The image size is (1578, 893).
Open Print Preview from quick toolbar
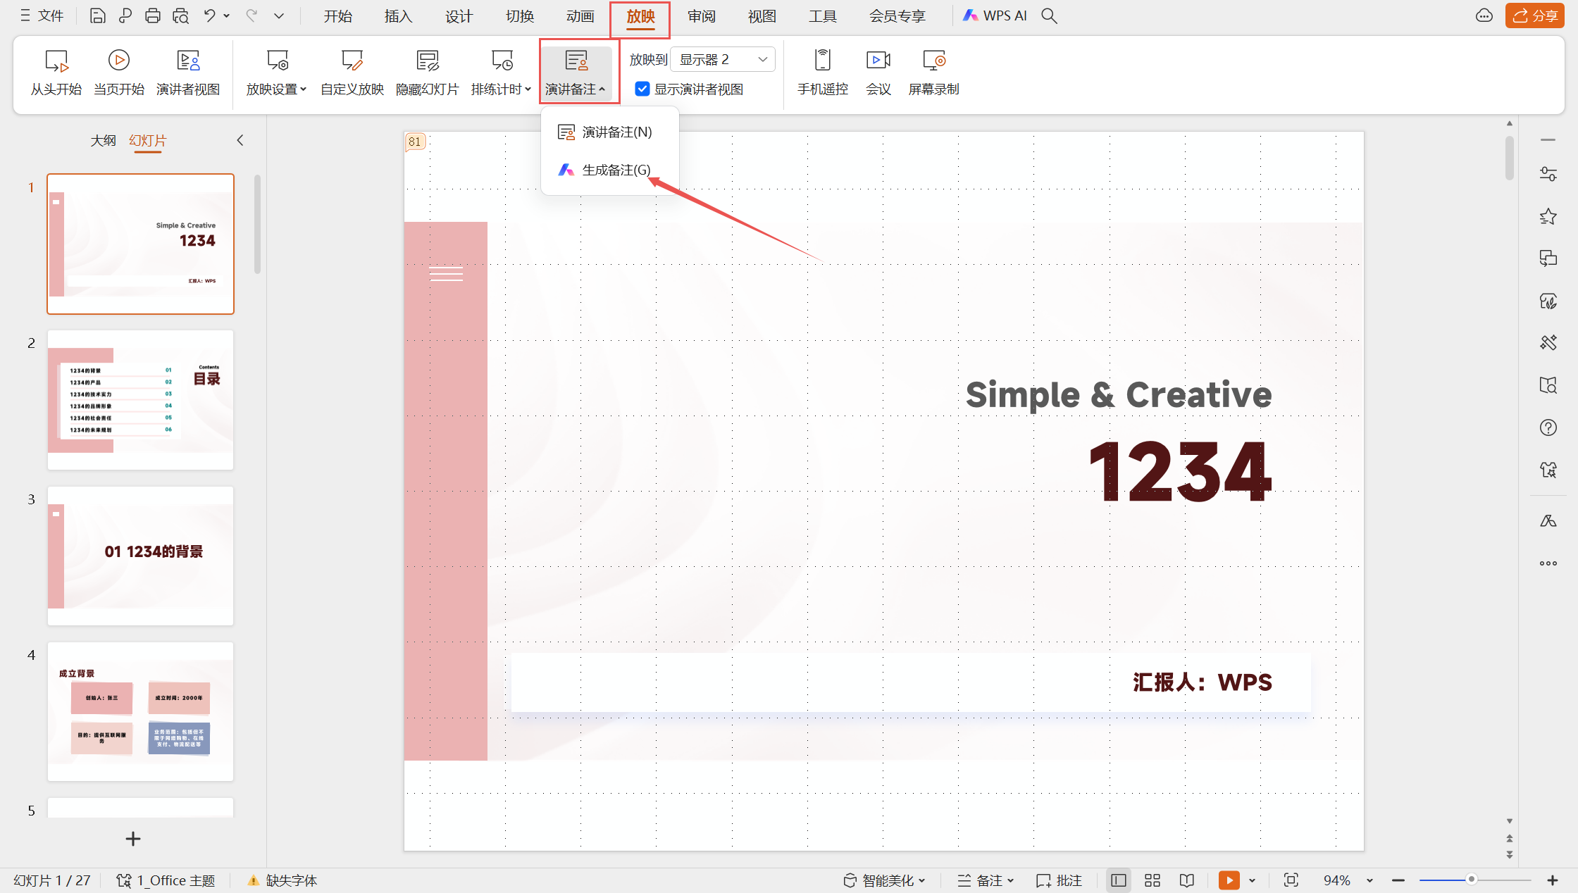click(x=180, y=15)
